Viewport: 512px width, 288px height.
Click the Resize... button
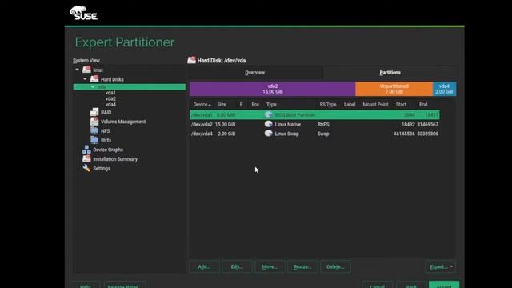[302, 266]
